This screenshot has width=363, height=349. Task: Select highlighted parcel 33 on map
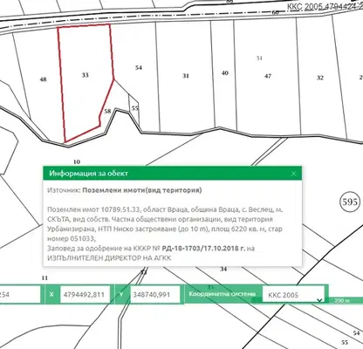(x=85, y=75)
